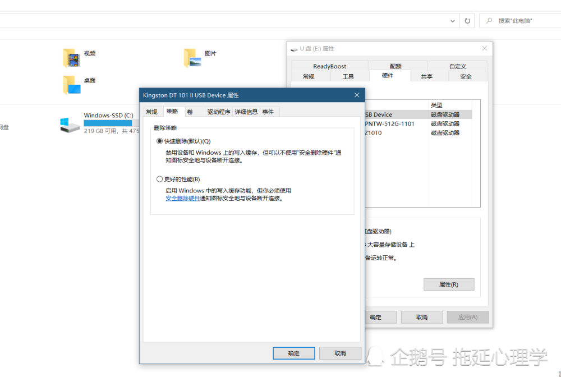
Task: Click the 视频 folder label
Action: coord(90,53)
